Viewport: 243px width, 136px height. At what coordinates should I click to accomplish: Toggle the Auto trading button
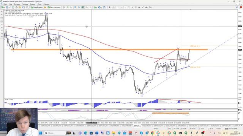click(x=54, y=7)
